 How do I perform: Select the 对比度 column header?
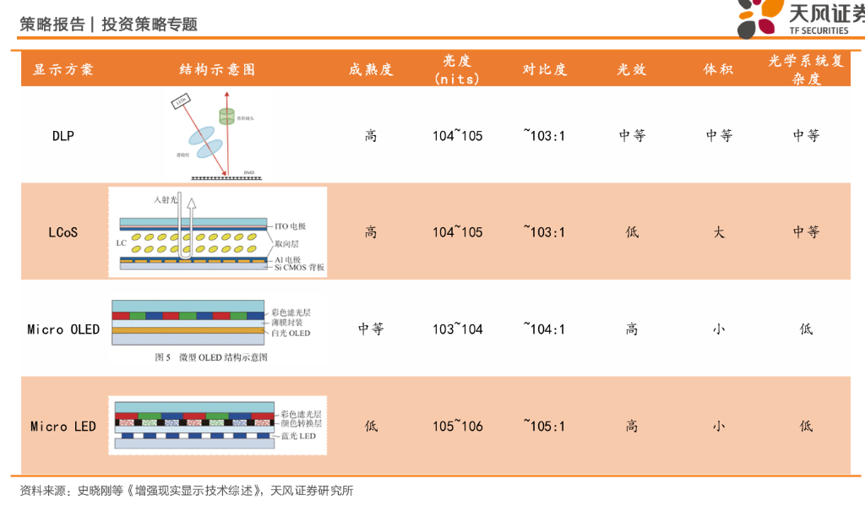[544, 69]
